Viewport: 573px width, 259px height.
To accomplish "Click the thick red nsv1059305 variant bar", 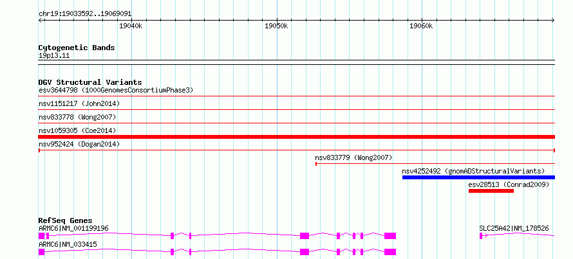I will 296,137.
